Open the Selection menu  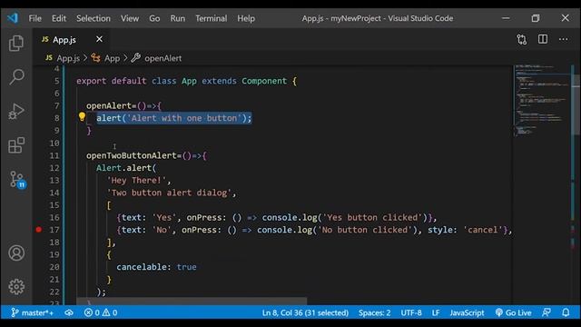click(94, 18)
